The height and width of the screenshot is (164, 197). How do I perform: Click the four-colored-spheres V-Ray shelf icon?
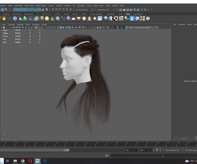point(142,18)
